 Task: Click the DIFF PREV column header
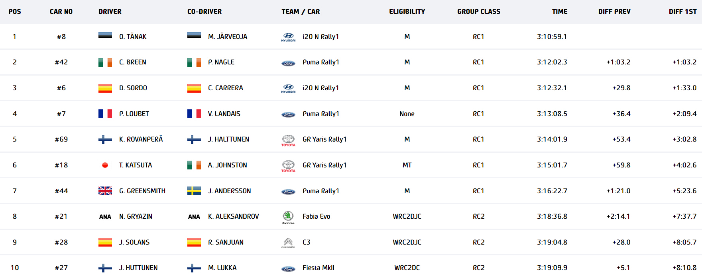click(614, 12)
